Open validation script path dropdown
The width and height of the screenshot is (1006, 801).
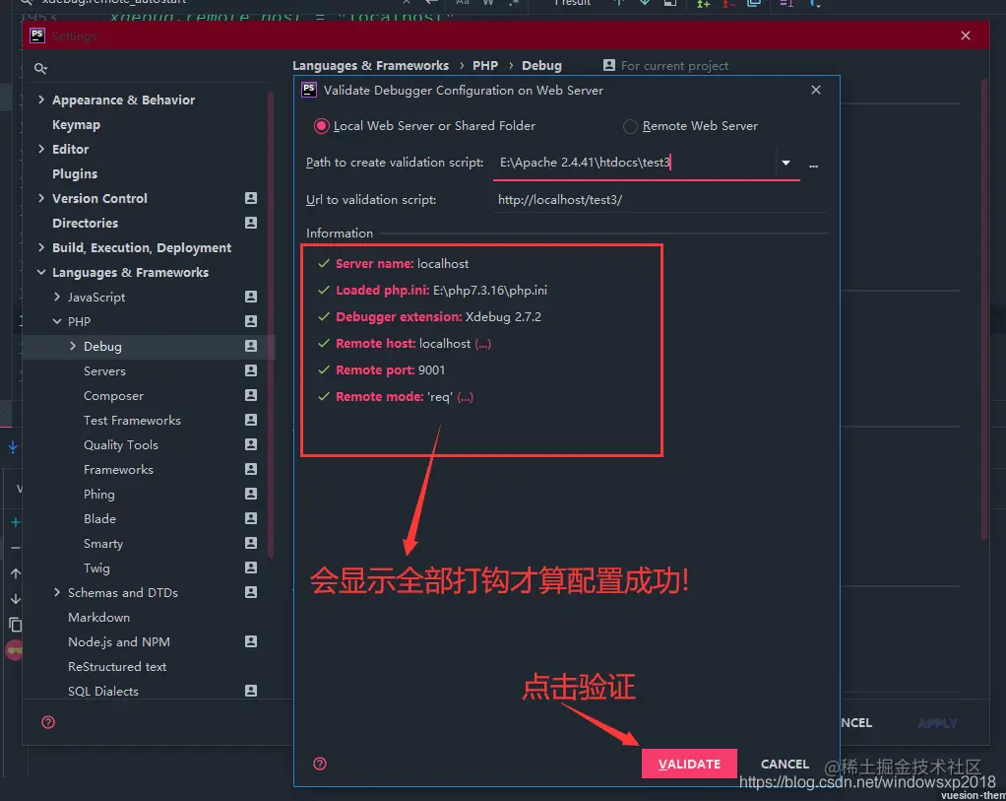pos(786,164)
